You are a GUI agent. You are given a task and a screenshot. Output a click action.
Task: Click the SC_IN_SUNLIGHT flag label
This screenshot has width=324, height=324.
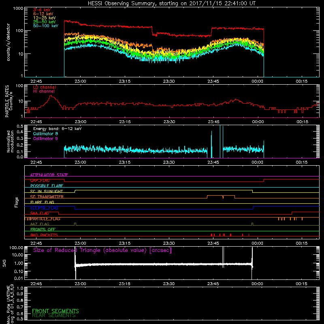click(47, 191)
